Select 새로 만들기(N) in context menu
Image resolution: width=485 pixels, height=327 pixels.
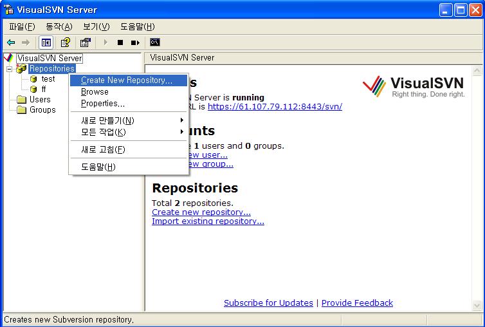click(x=129, y=120)
